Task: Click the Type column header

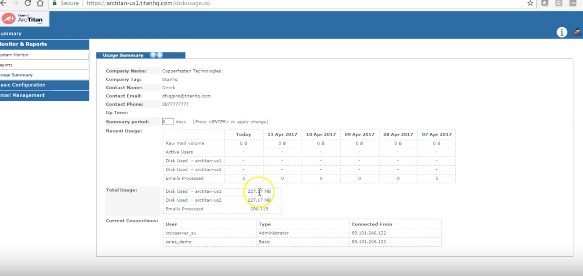Action: [x=265, y=224]
